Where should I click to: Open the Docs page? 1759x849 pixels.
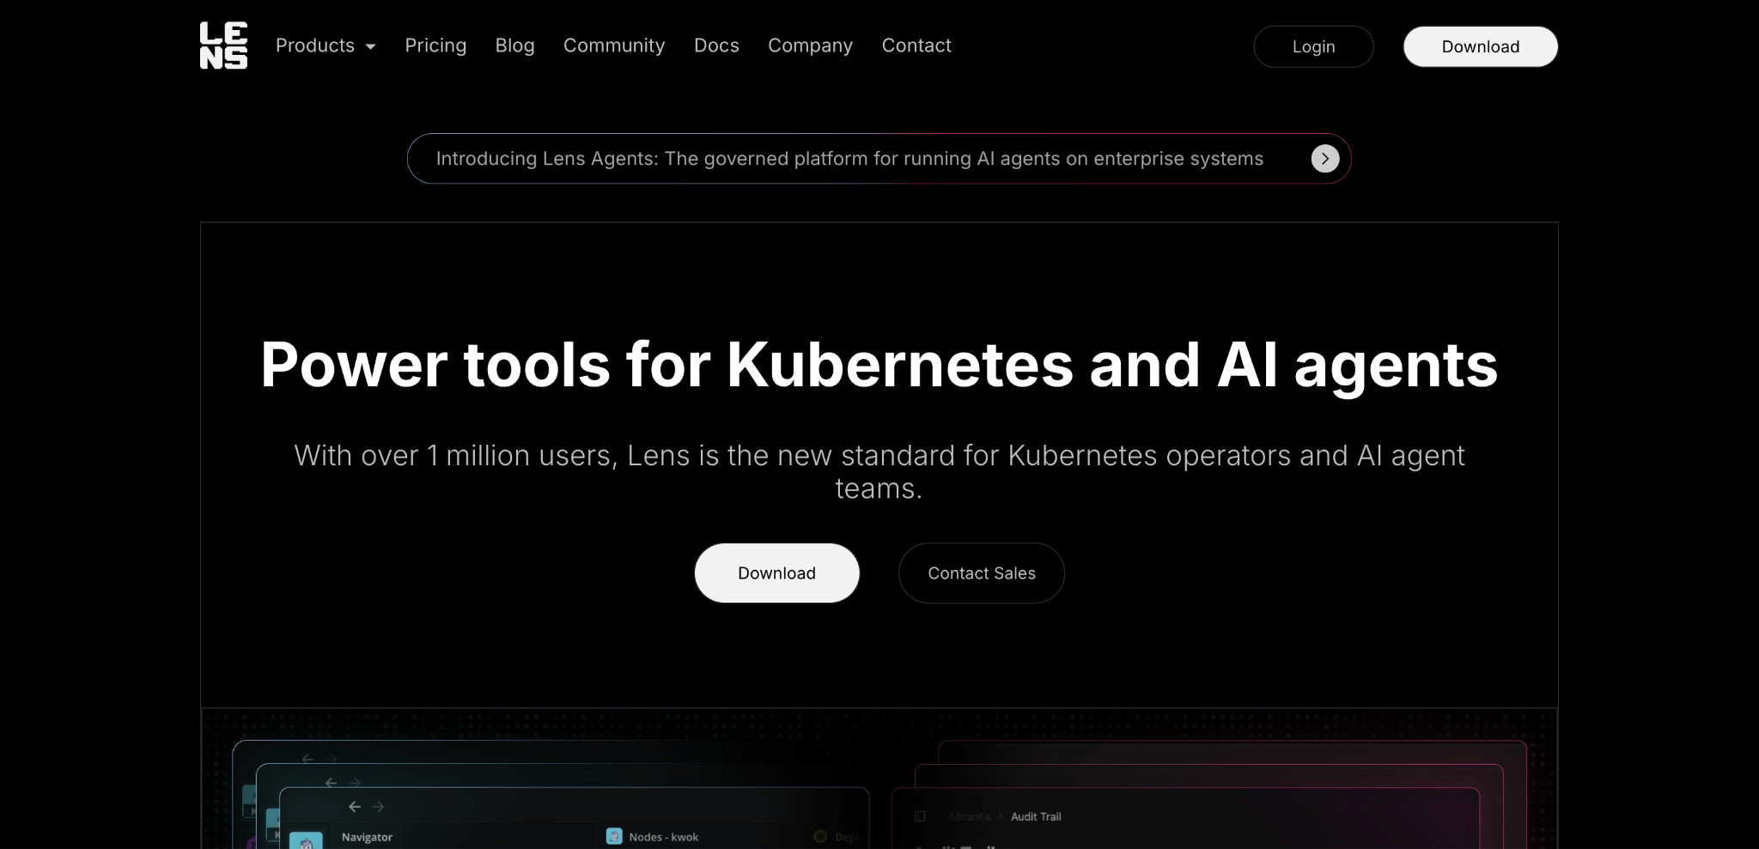pos(716,45)
